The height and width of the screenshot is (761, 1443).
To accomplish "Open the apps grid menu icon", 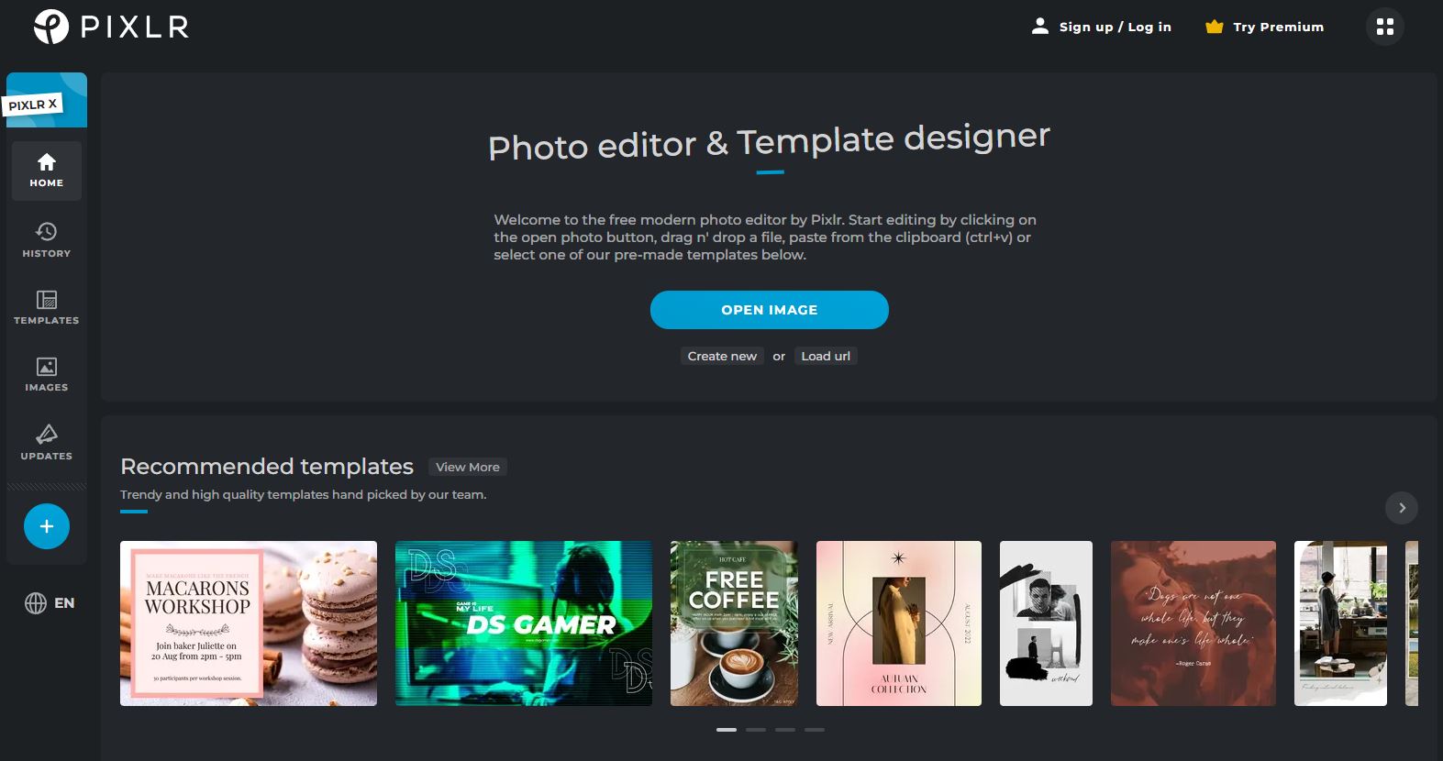I will 1384,27.
